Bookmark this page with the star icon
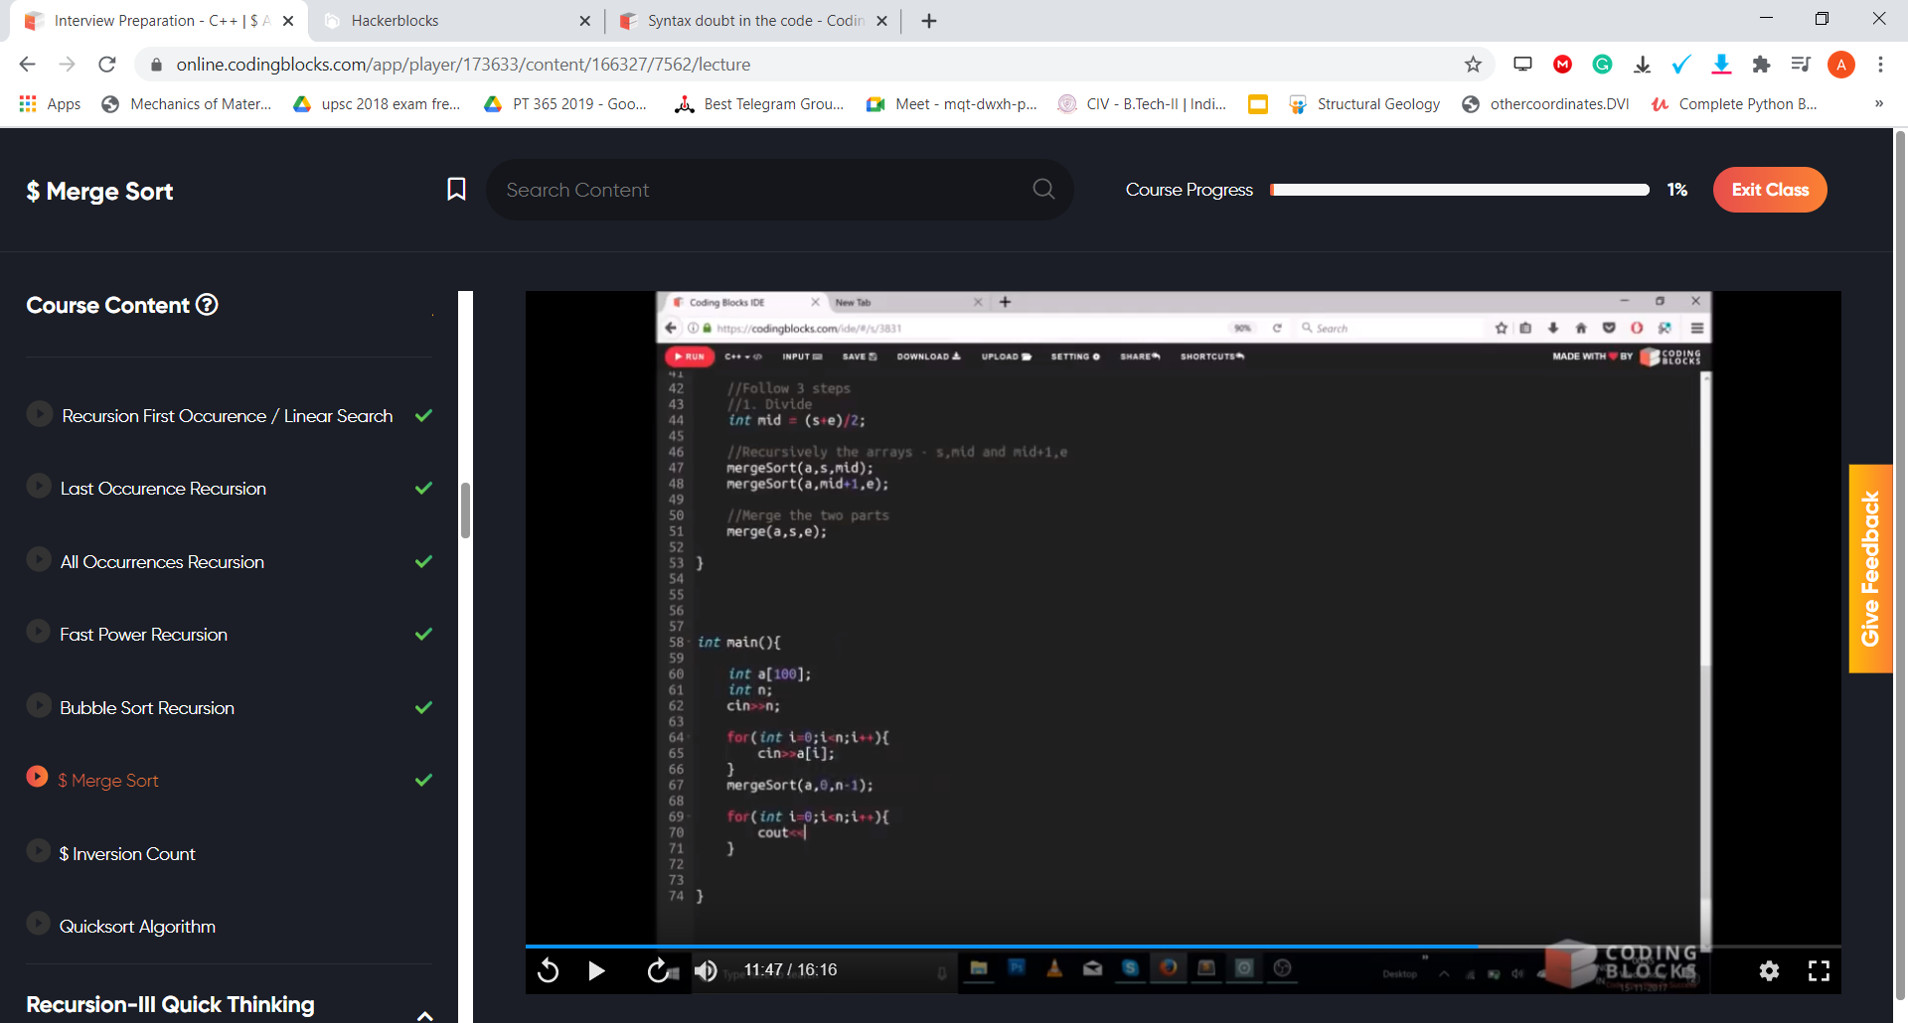 [1473, 65]
